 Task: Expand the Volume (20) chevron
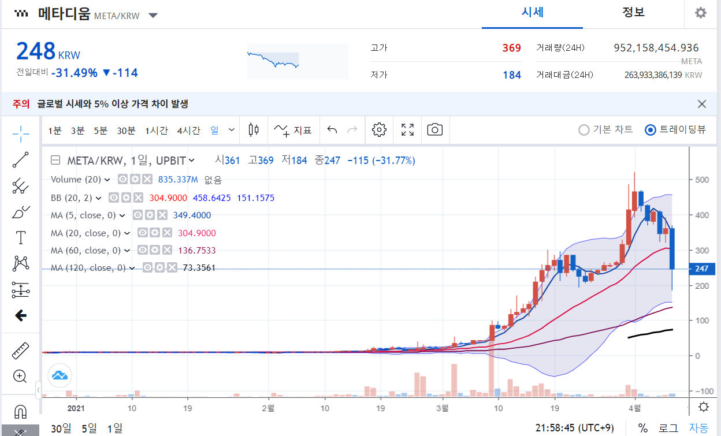pyautogui.click(x=109, y=180)
